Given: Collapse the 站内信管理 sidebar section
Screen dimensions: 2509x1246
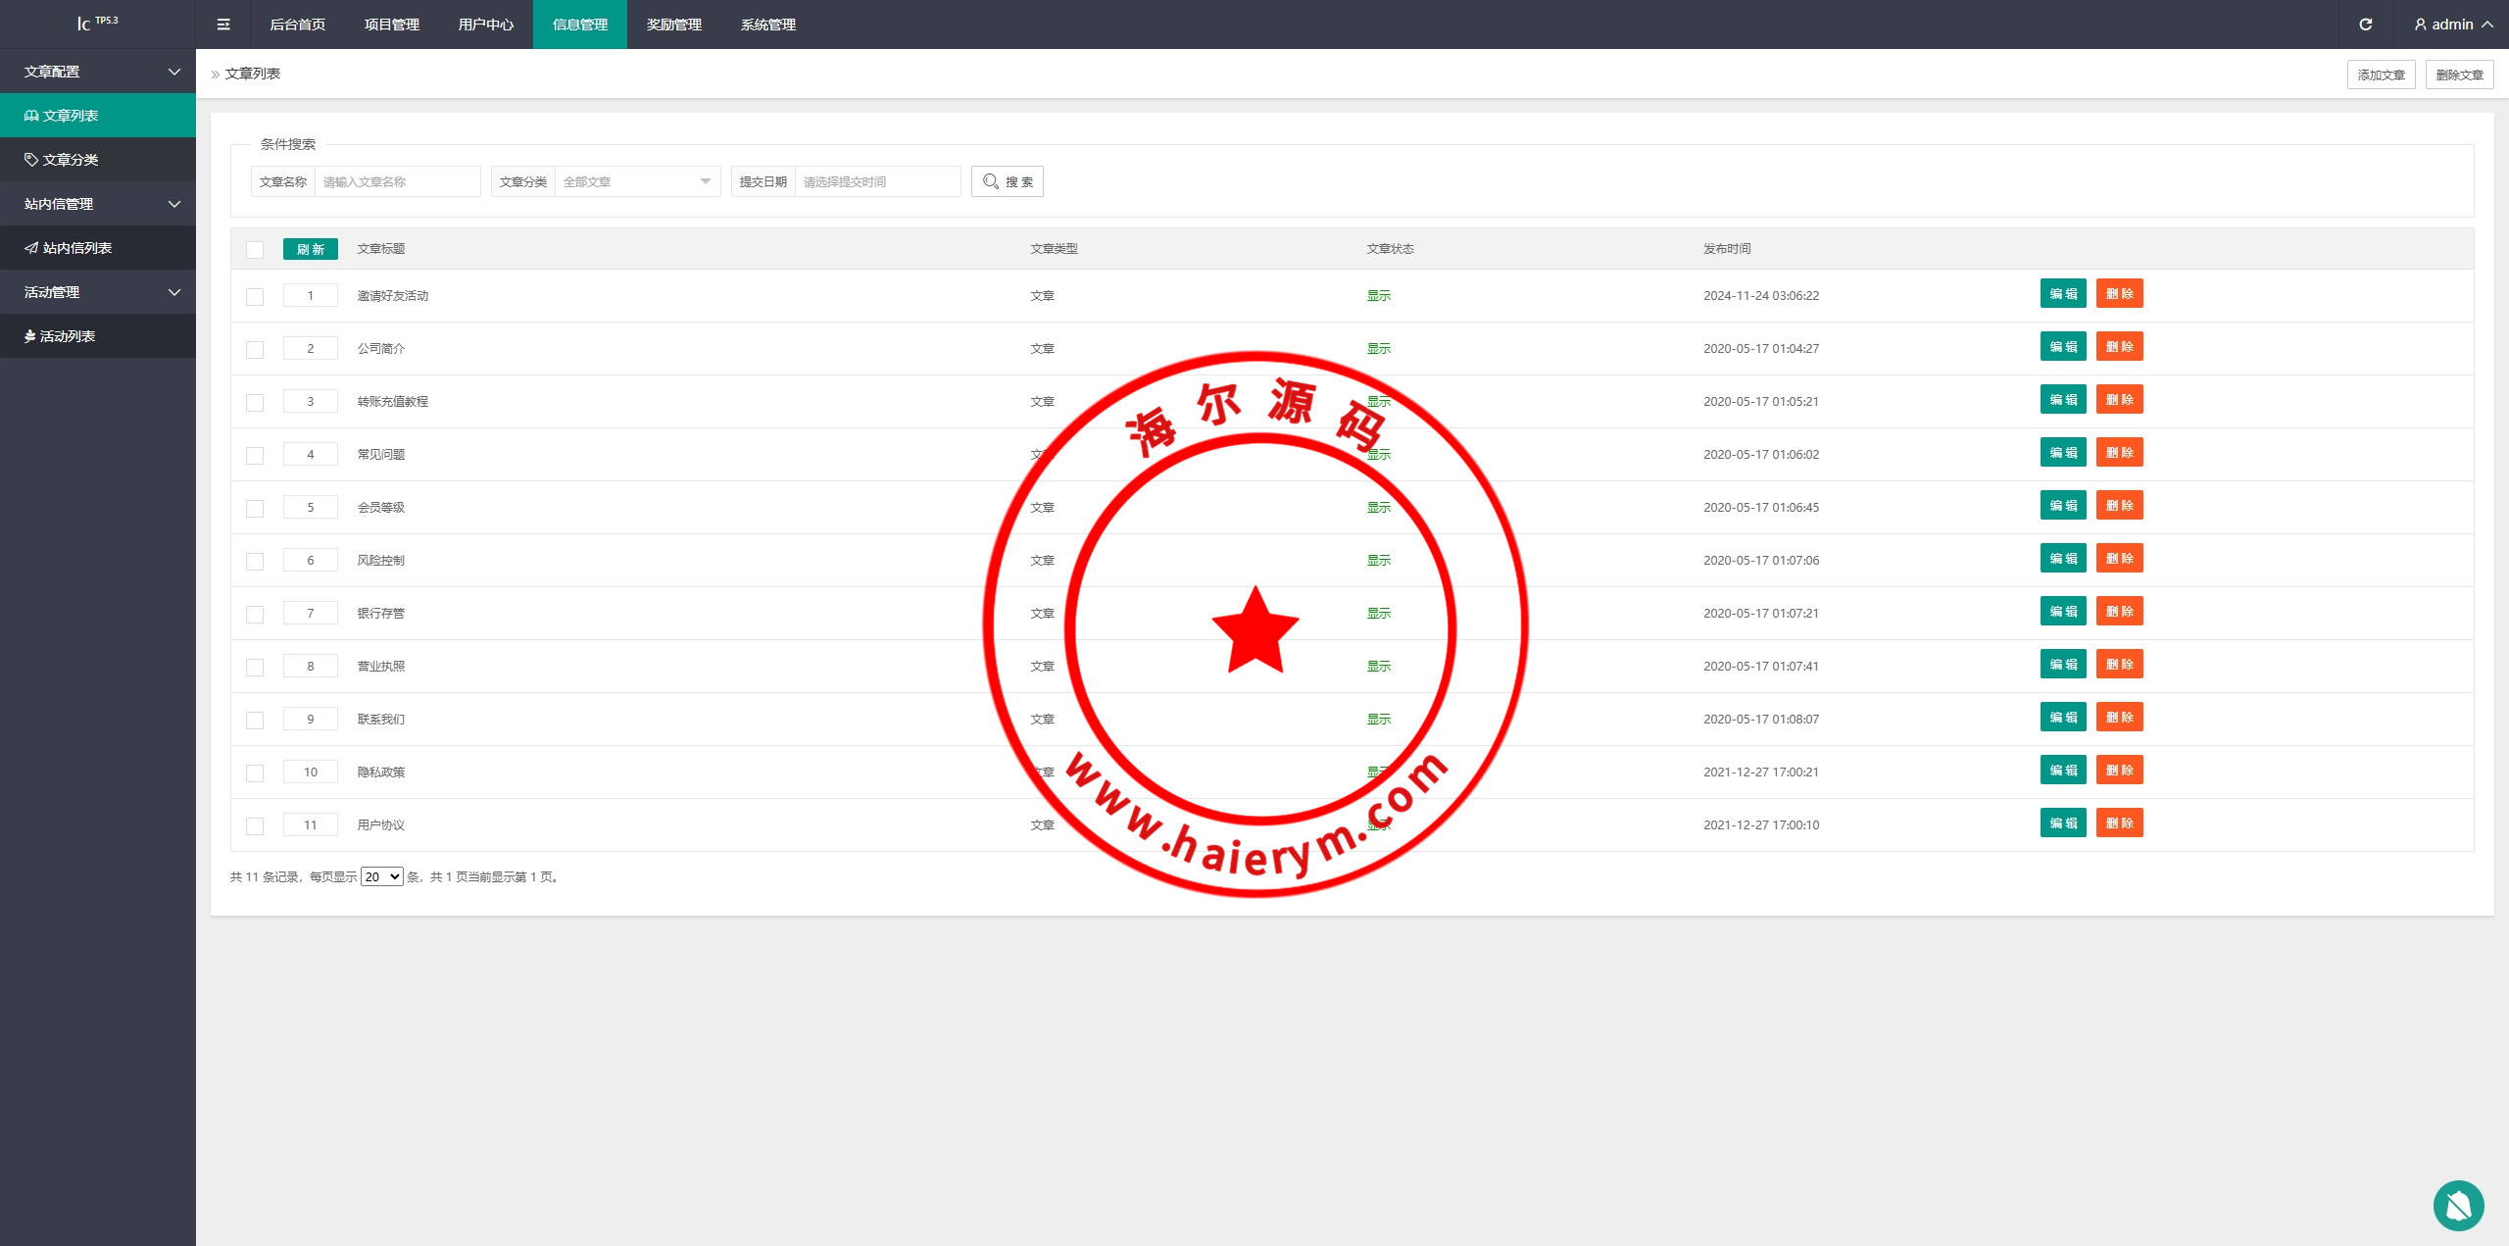Looking at the screenshot, I should coord(98,204).
